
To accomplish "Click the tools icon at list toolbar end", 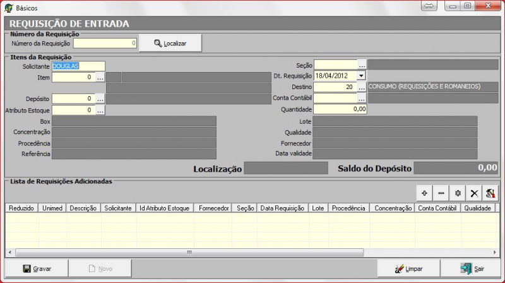I will point(490,193).
